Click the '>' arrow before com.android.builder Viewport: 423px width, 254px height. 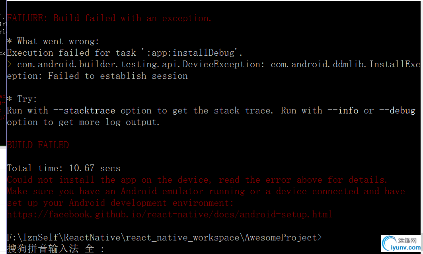(10, 64)
